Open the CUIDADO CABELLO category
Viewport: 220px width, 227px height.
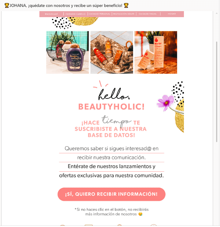point(75,14)
